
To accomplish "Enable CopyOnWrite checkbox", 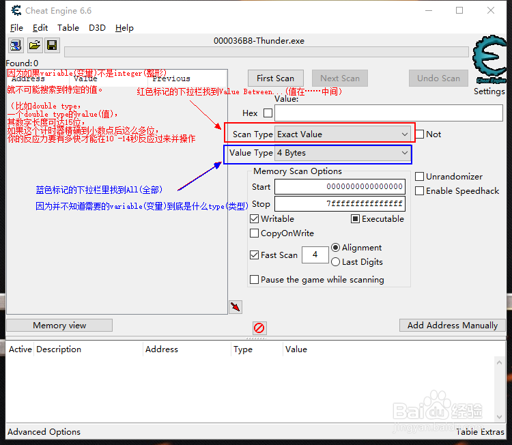I will (254, 233).
